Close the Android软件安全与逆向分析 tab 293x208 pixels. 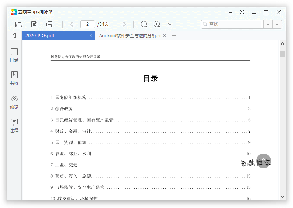[x=164, y=35]
